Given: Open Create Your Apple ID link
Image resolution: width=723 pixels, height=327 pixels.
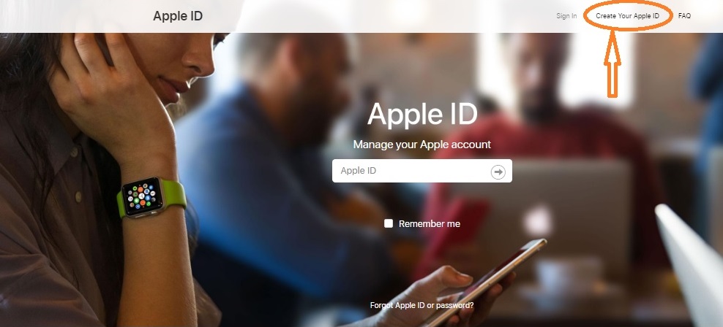Looking at the screenshot, I should pyautogui.click(x=628, y=16).
